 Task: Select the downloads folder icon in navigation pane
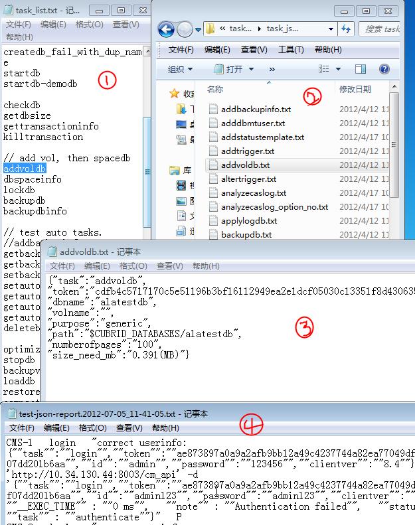click(x=181, y=108)
